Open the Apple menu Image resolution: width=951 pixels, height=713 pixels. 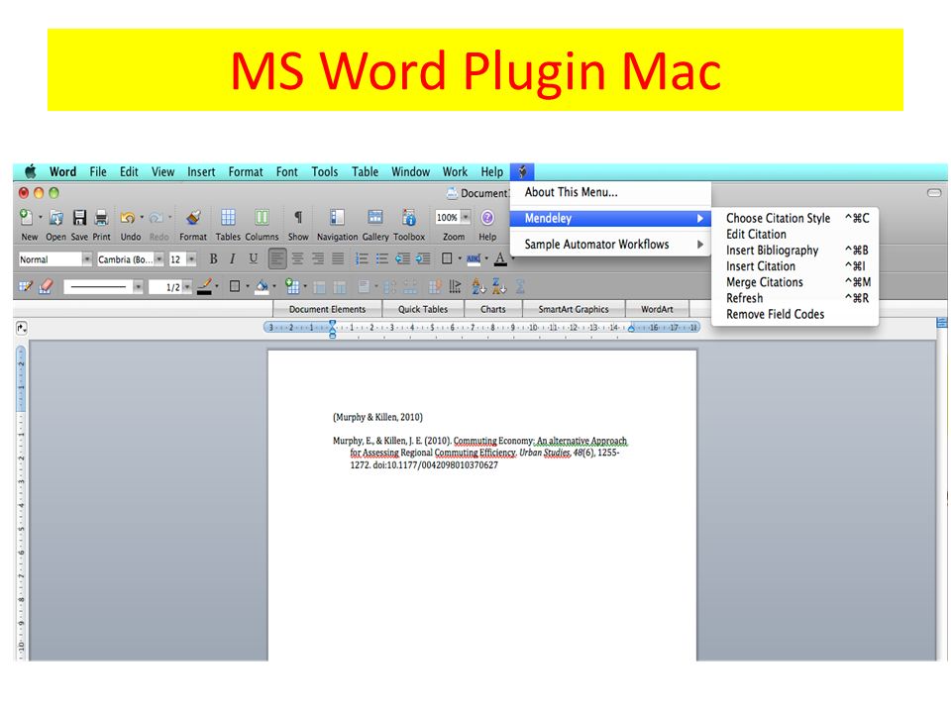coord(31,171)
